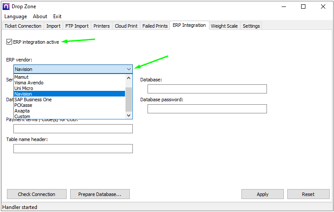This screenshot has height=212, width=334.
Task: Select Mamut from vendor list
Action: (x=69, y=77)
